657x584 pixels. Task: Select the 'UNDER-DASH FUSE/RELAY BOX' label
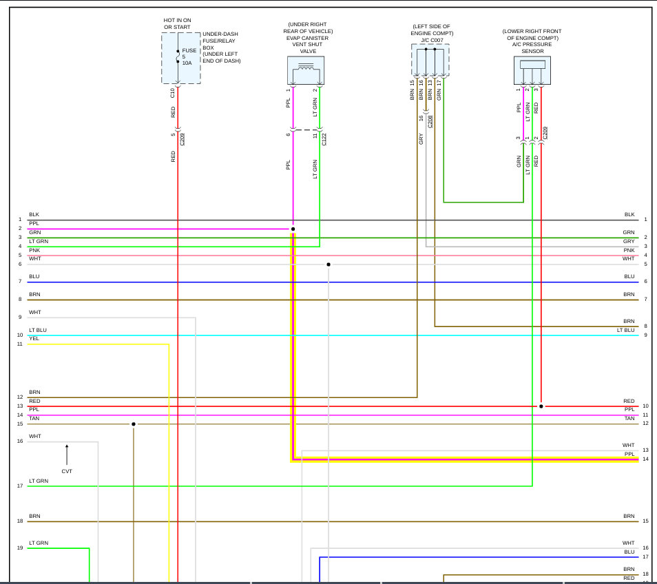click(220, 41)
